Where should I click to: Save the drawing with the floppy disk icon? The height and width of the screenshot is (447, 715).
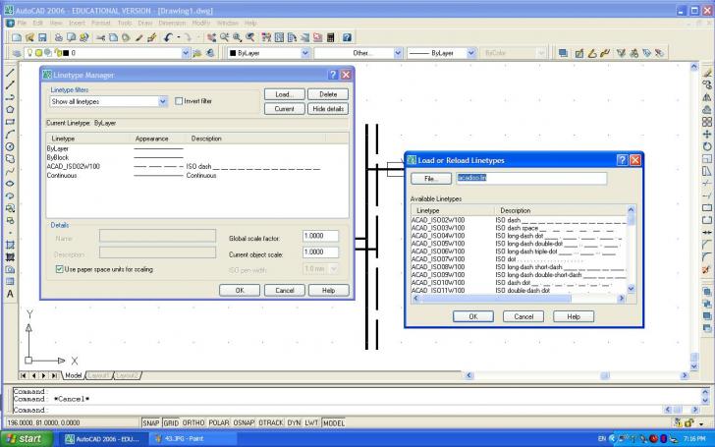(42, 37)
